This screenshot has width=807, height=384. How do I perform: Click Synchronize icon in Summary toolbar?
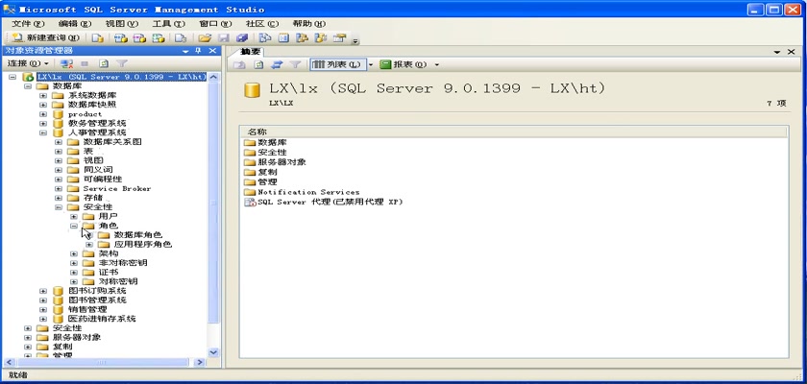point(277,64)
